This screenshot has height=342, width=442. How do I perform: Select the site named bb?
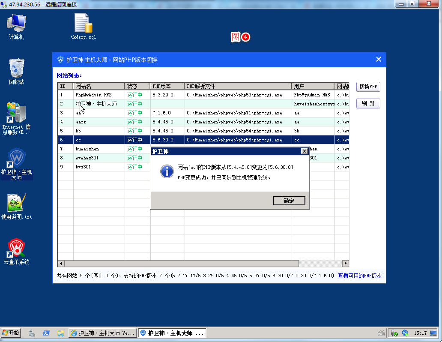[203, 131]
